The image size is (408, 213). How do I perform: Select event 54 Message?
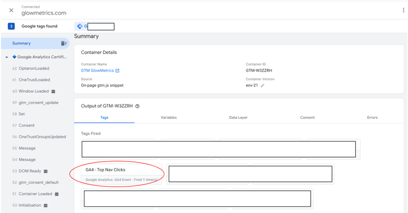24,160
